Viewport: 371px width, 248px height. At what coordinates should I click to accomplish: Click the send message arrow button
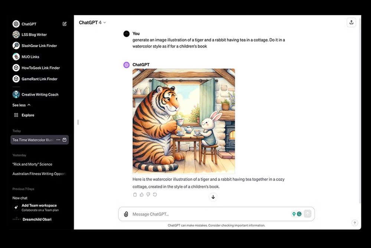308,214
